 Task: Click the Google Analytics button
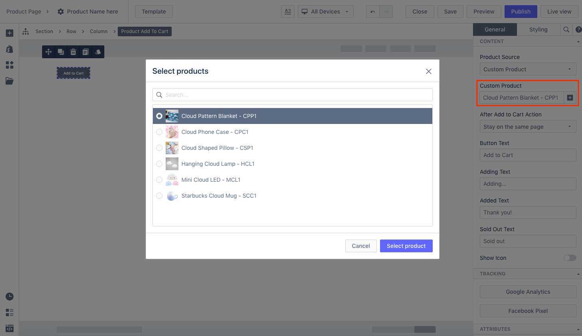528,292
